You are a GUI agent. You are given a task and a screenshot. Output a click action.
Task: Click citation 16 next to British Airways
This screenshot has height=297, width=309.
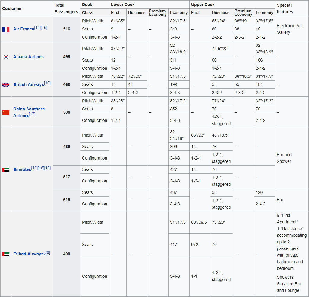click(x=47, y=83)
